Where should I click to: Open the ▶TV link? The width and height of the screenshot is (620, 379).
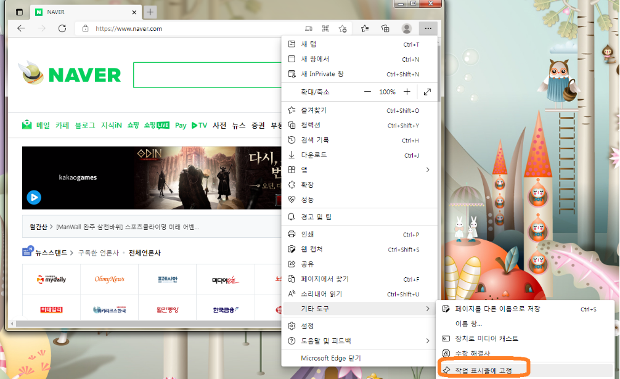click(x=199, y=125)
